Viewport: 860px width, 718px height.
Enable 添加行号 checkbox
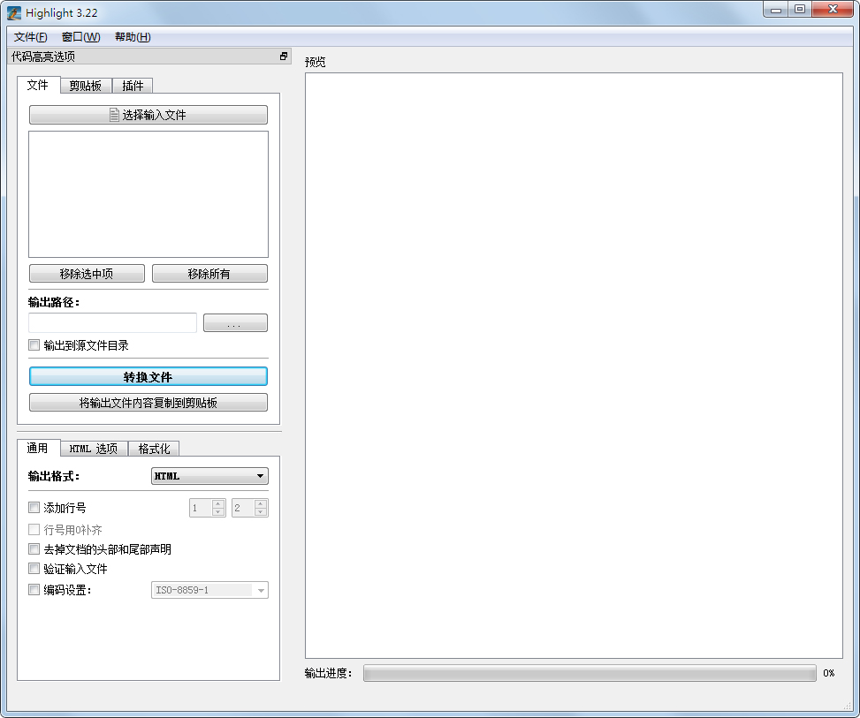pos(34,508)
